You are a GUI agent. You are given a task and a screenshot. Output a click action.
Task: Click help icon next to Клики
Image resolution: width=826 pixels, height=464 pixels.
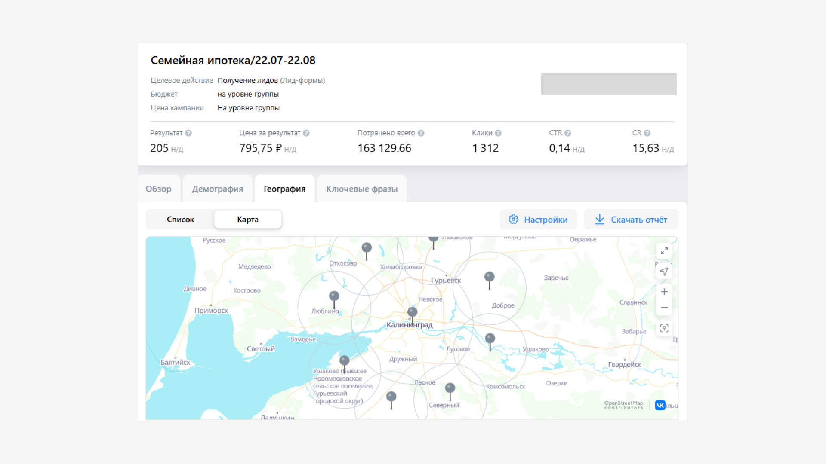pos(498,133)
